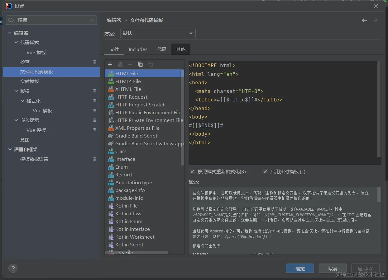
Task: Click 编辑器 breadcrumb link
Action: click(114, 20)
